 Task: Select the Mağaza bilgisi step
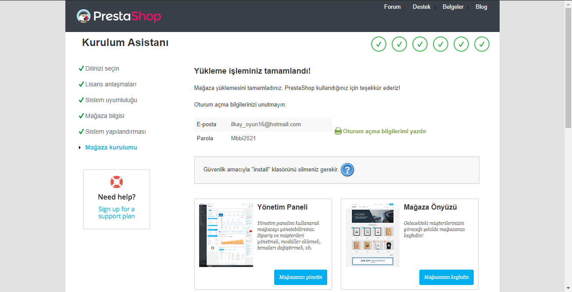pyautogui.click(x=105, y=116)
